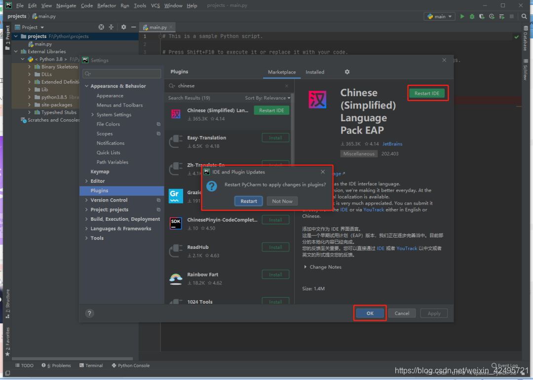
Task: Switch to Marketplace tab
Action: 282,72
